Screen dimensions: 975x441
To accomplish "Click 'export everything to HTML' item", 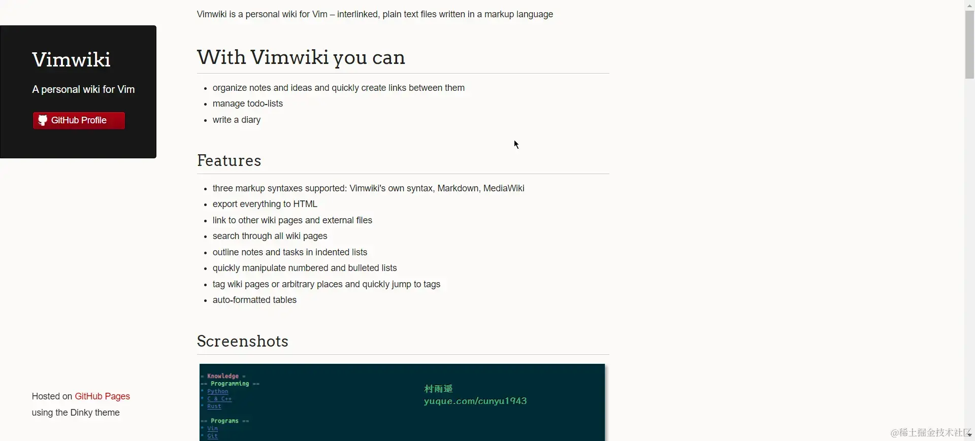I will 265,204.
